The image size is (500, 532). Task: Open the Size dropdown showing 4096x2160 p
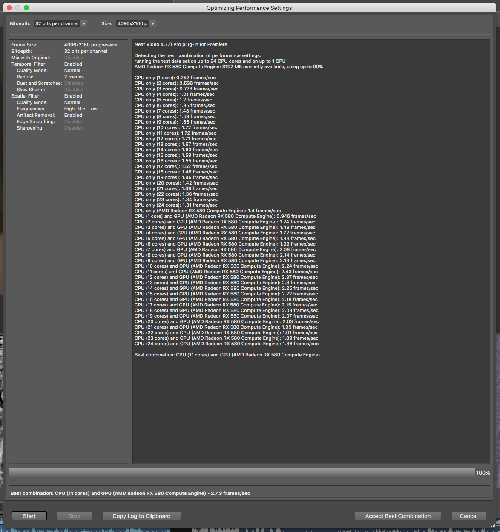pyautogui.click(x=136, y=23)
